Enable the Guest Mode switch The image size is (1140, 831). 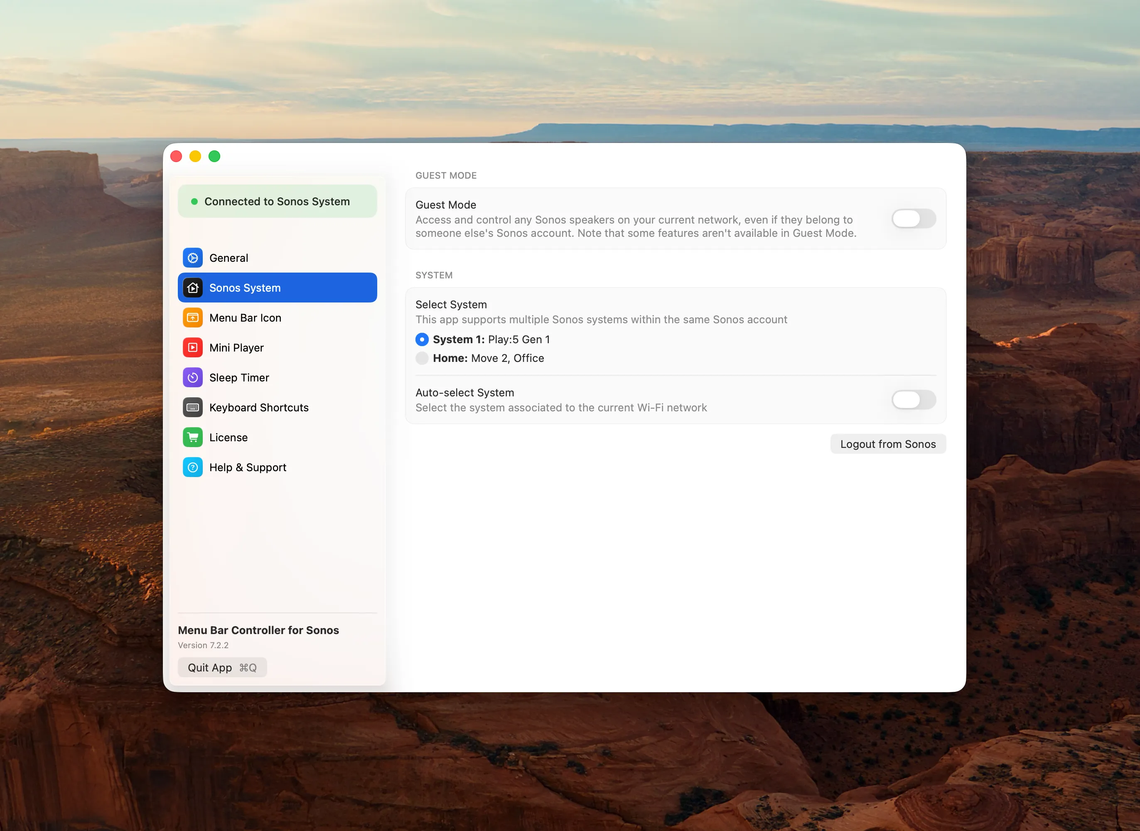pyautogui.click(x=914, y=219)
